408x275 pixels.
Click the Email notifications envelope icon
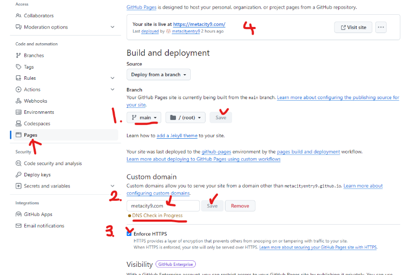[19, 226]
